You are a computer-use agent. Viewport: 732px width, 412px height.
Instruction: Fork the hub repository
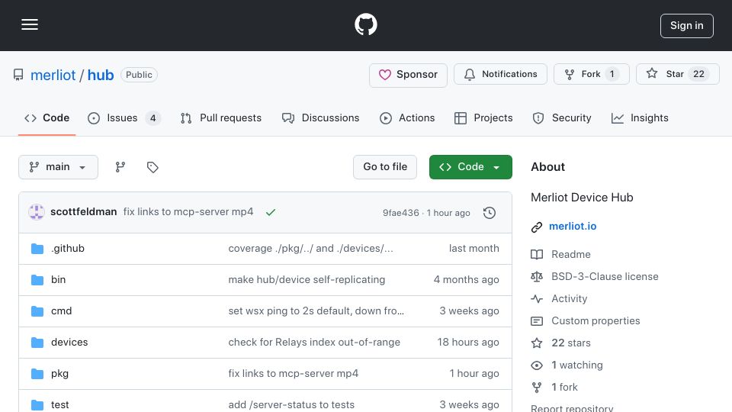tap(592, 74)
